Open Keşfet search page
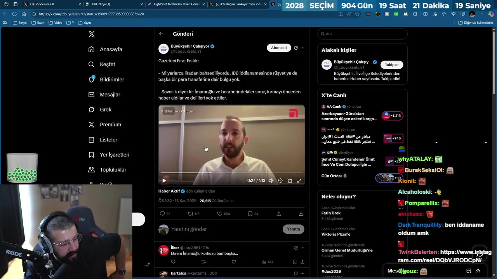 102,64
